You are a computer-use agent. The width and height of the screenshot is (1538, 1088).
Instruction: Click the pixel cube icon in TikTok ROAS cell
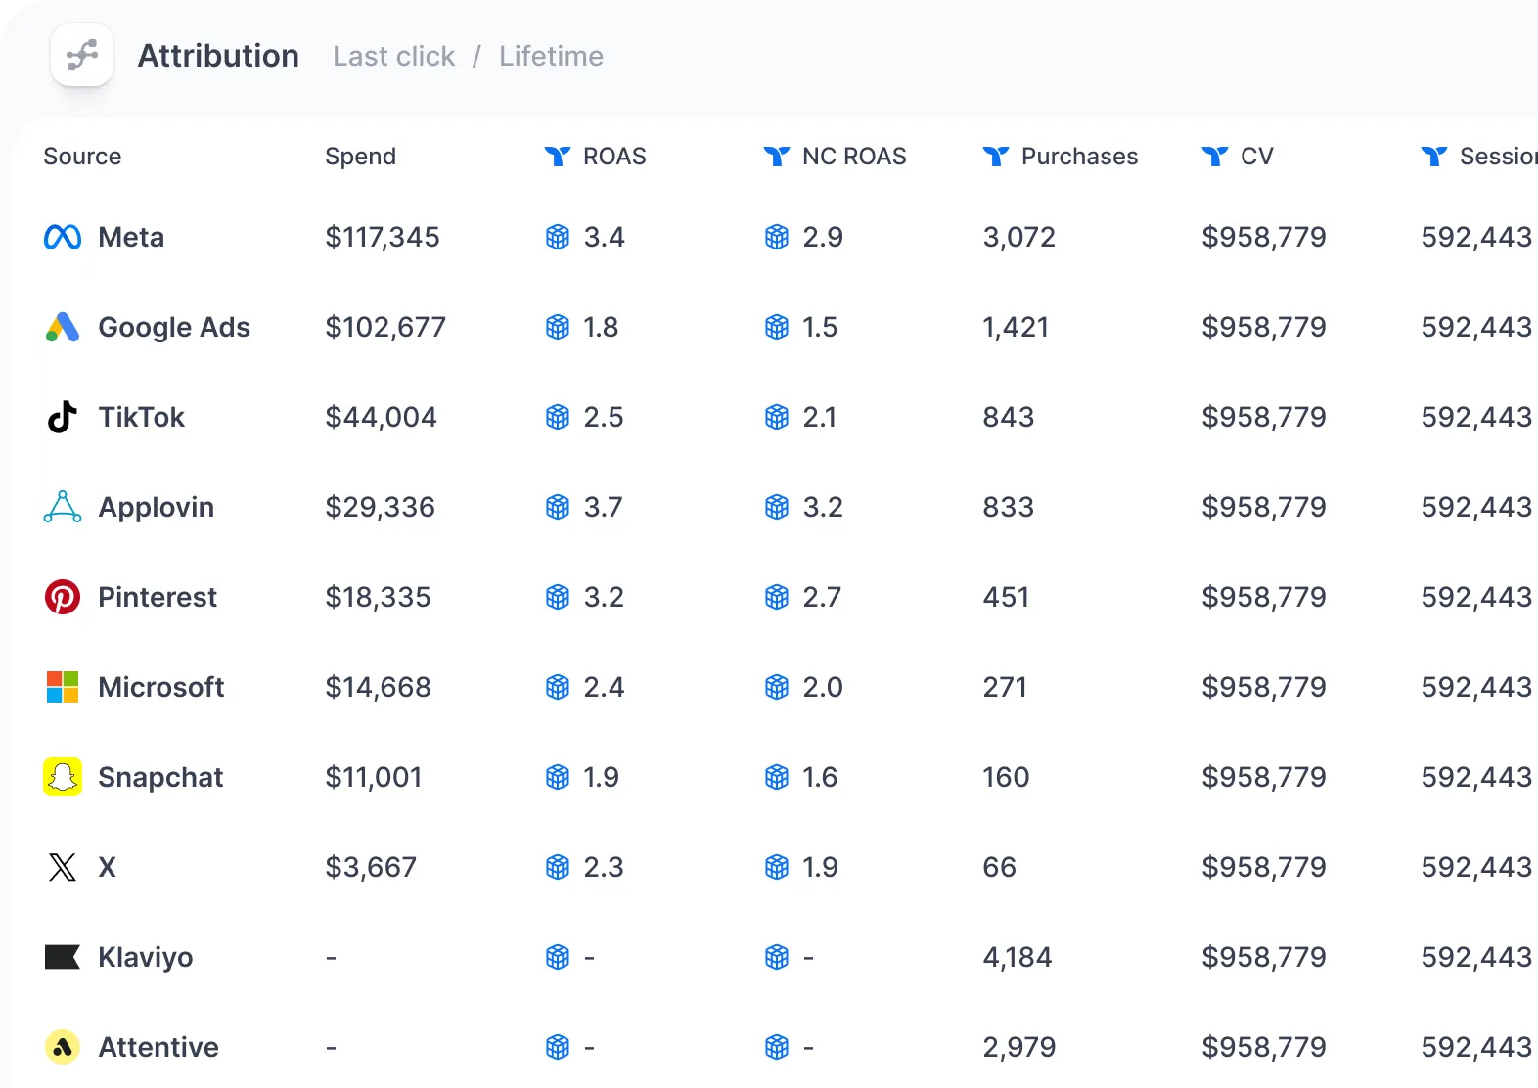click(x=558, y=417)
